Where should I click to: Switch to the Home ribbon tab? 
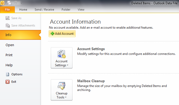(23, 10)
